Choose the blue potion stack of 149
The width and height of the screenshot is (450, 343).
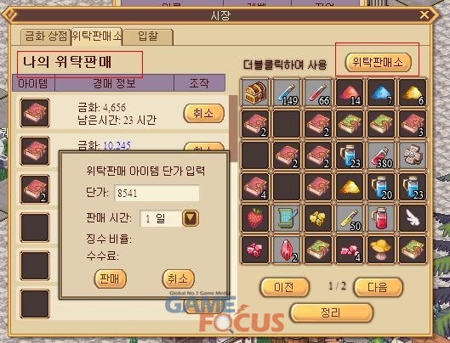(x=287, y=93)
